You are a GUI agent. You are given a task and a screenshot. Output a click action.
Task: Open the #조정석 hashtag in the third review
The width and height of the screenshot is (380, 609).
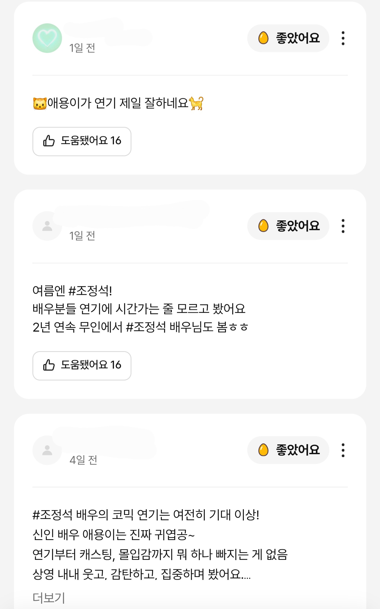tap(52, 515)
